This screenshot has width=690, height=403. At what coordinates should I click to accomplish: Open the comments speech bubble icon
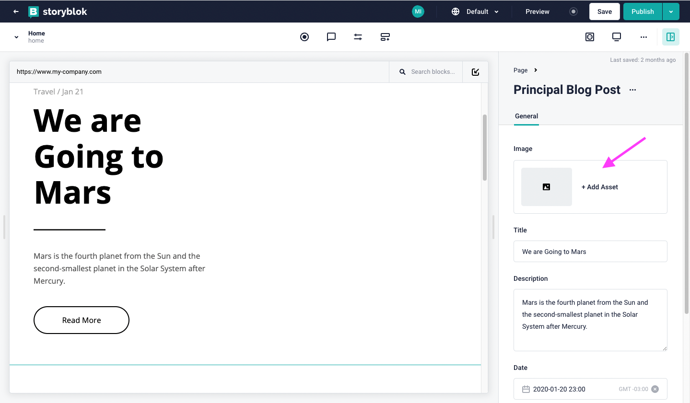point(331,37)
